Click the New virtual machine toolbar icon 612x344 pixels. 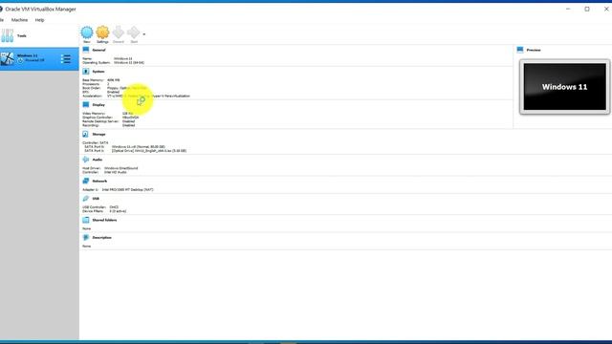pos(87,32)
